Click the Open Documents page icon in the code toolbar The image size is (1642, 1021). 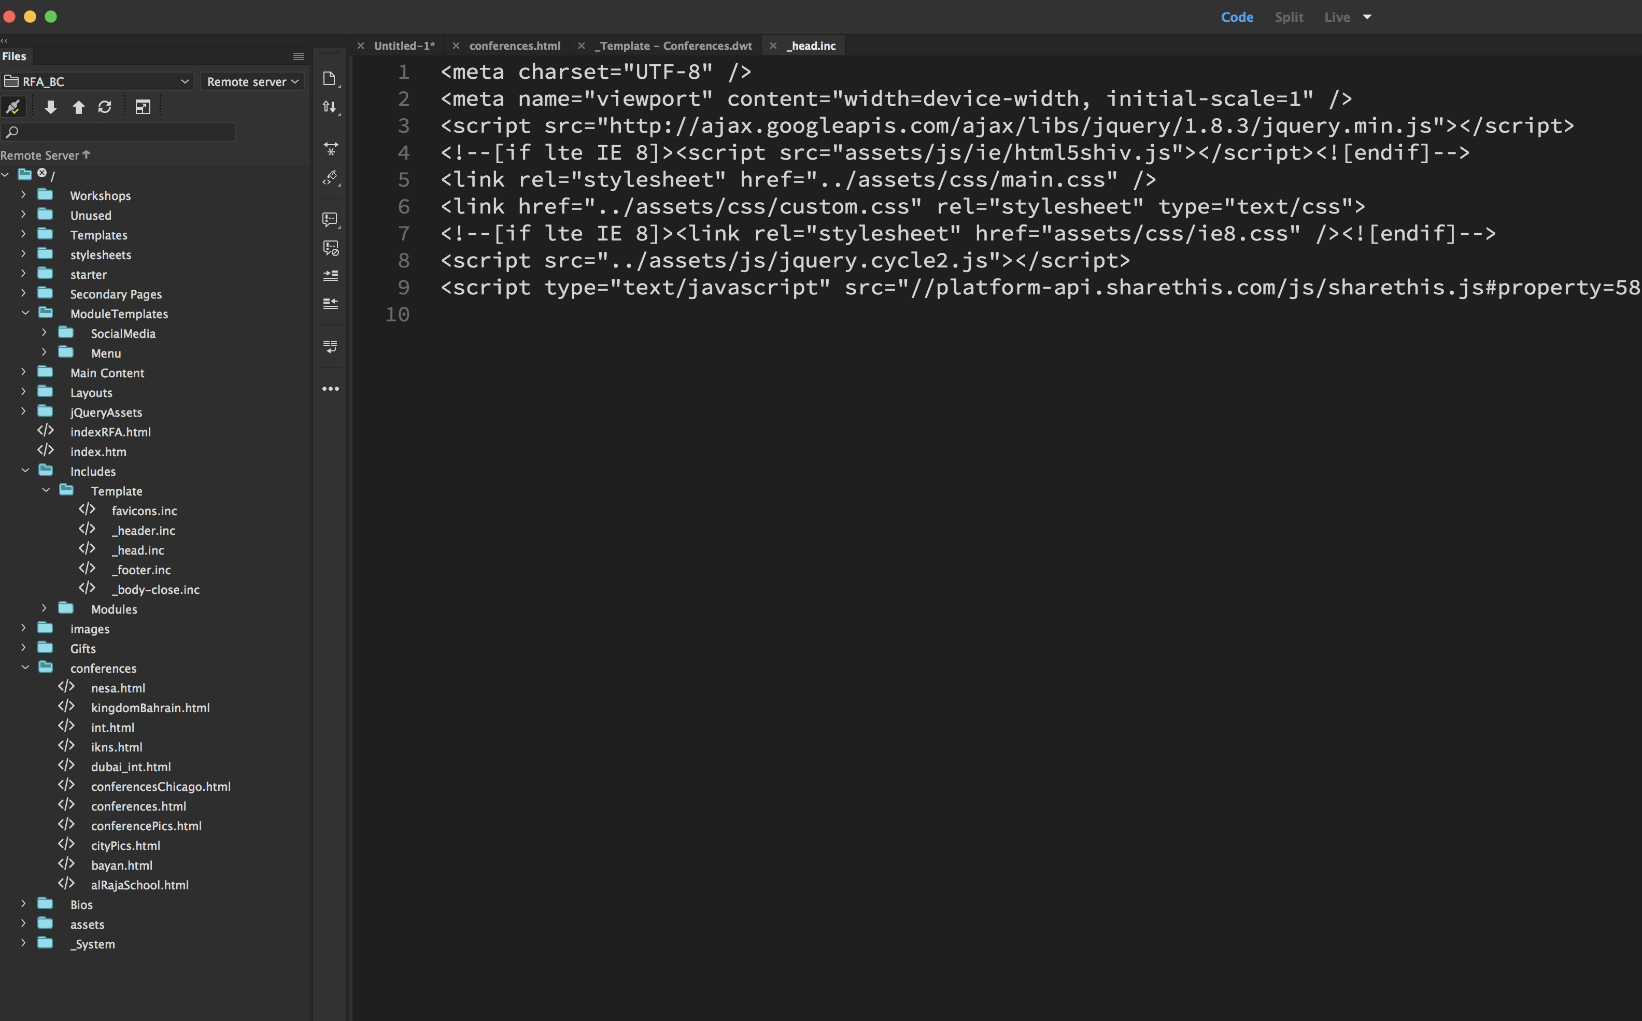point(330,79)
